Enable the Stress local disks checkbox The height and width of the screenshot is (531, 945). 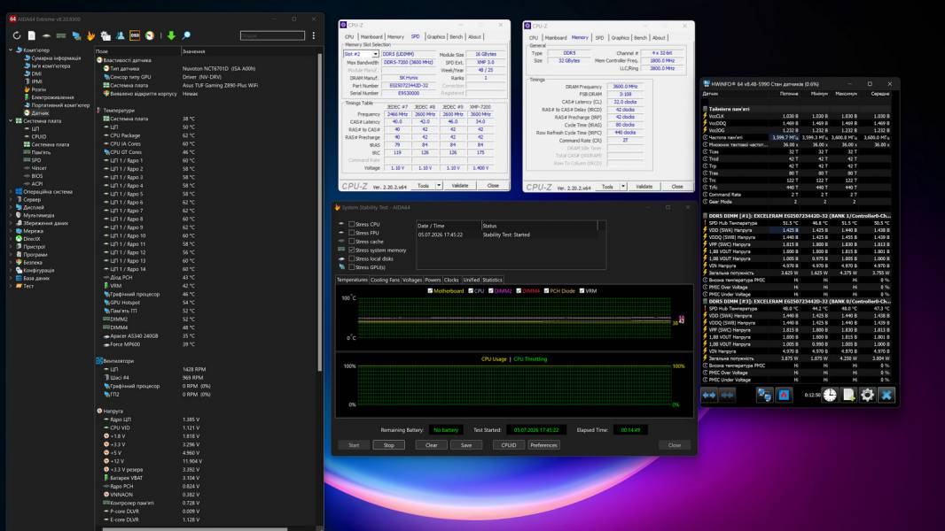pos(351,258)
